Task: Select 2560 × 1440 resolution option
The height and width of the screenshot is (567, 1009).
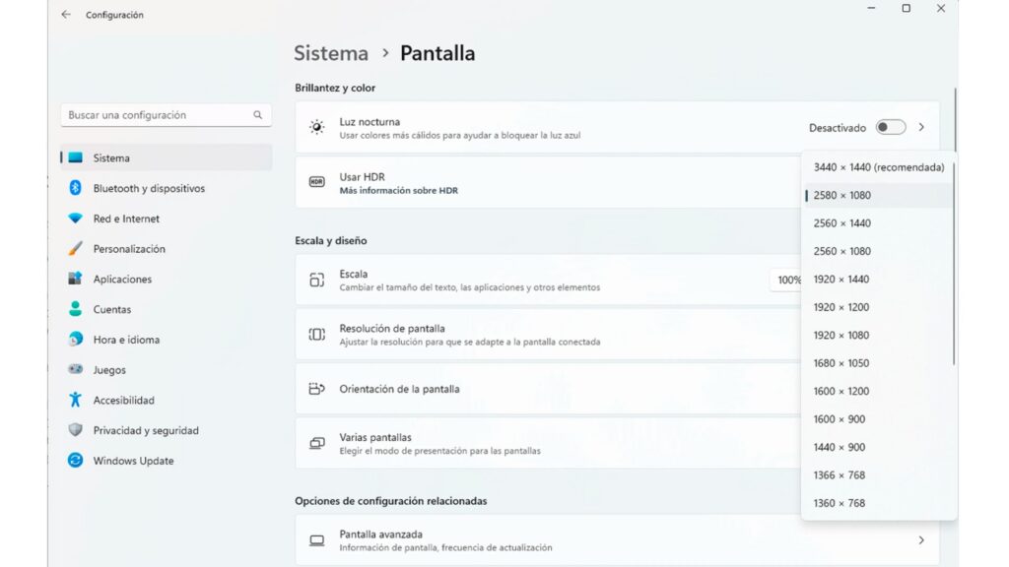Action: coord(841,223)
